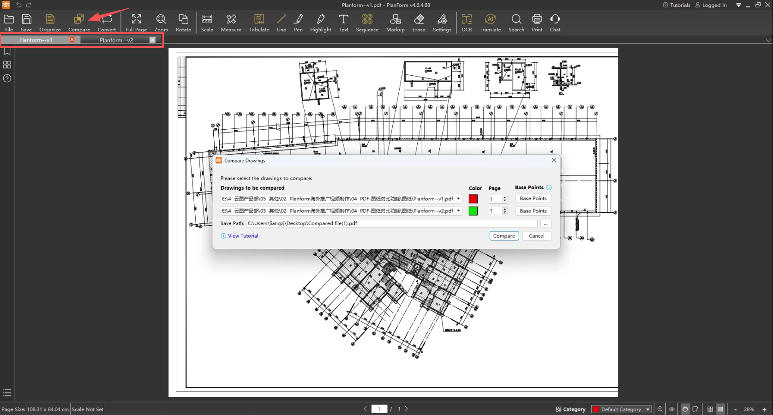Viewport: 773px width, 415px height.
Task: Switch to the Planform--v1 tab
Action: coord(36,40)
